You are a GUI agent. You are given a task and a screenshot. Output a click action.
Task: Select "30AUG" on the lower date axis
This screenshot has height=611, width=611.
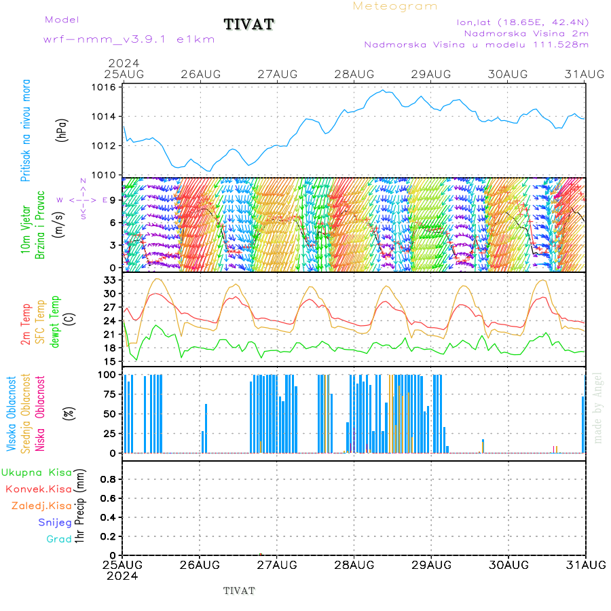[509, 565]
